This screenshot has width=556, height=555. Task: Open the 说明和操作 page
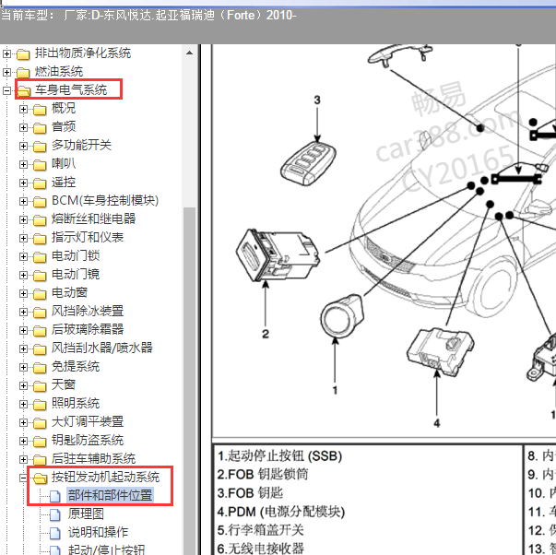click(x=99, y=532)
